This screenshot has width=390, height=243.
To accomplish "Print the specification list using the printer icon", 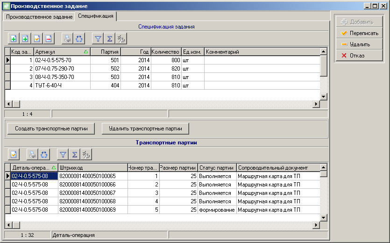I will point(68,39).
